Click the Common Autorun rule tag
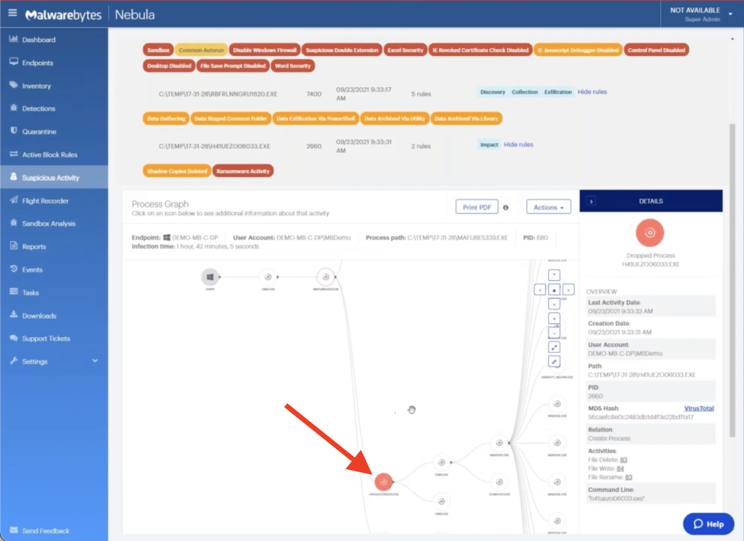 [201, 50]
